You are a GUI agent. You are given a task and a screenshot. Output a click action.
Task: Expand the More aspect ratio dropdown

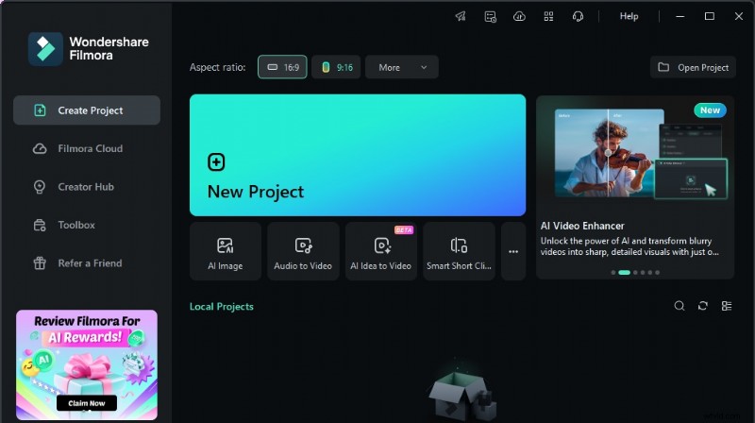(401, 67)
